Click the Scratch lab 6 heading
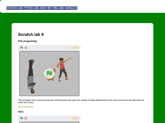The width and height of the screenshot is (165, 123). [31, 34]
